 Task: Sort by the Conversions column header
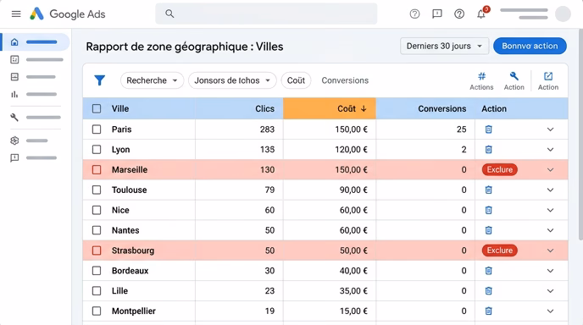pyautogui.click(x=441, y=108)
